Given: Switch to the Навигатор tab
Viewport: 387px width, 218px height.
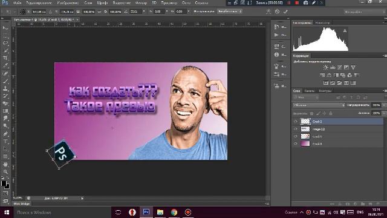Looking at the screenshot, I should point(322,23).
